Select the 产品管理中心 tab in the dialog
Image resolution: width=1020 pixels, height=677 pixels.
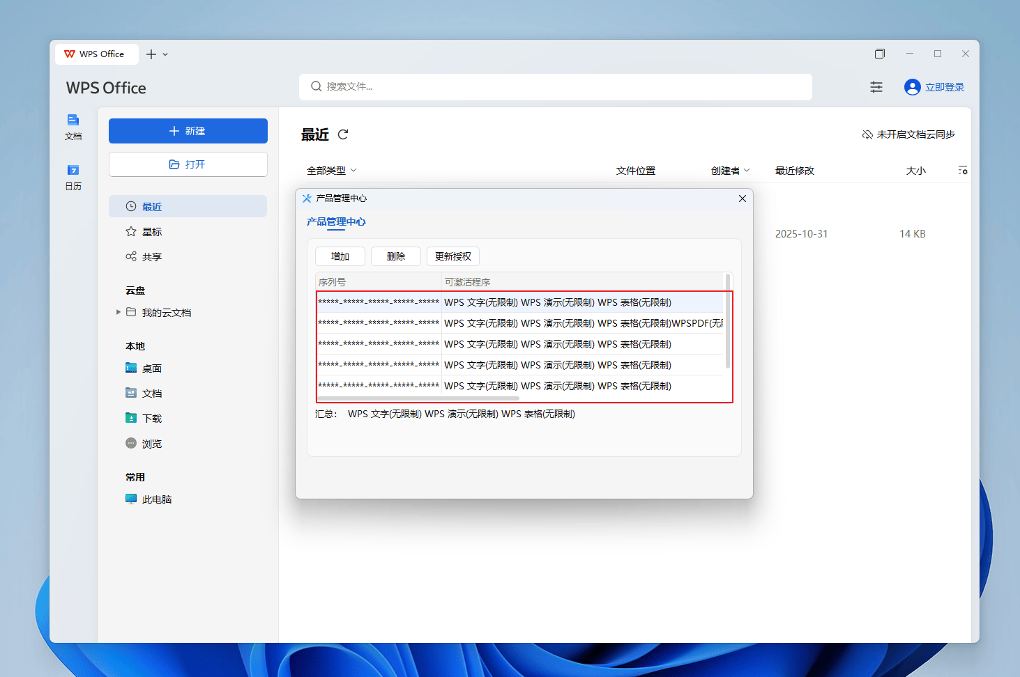[x=337, y=221]
